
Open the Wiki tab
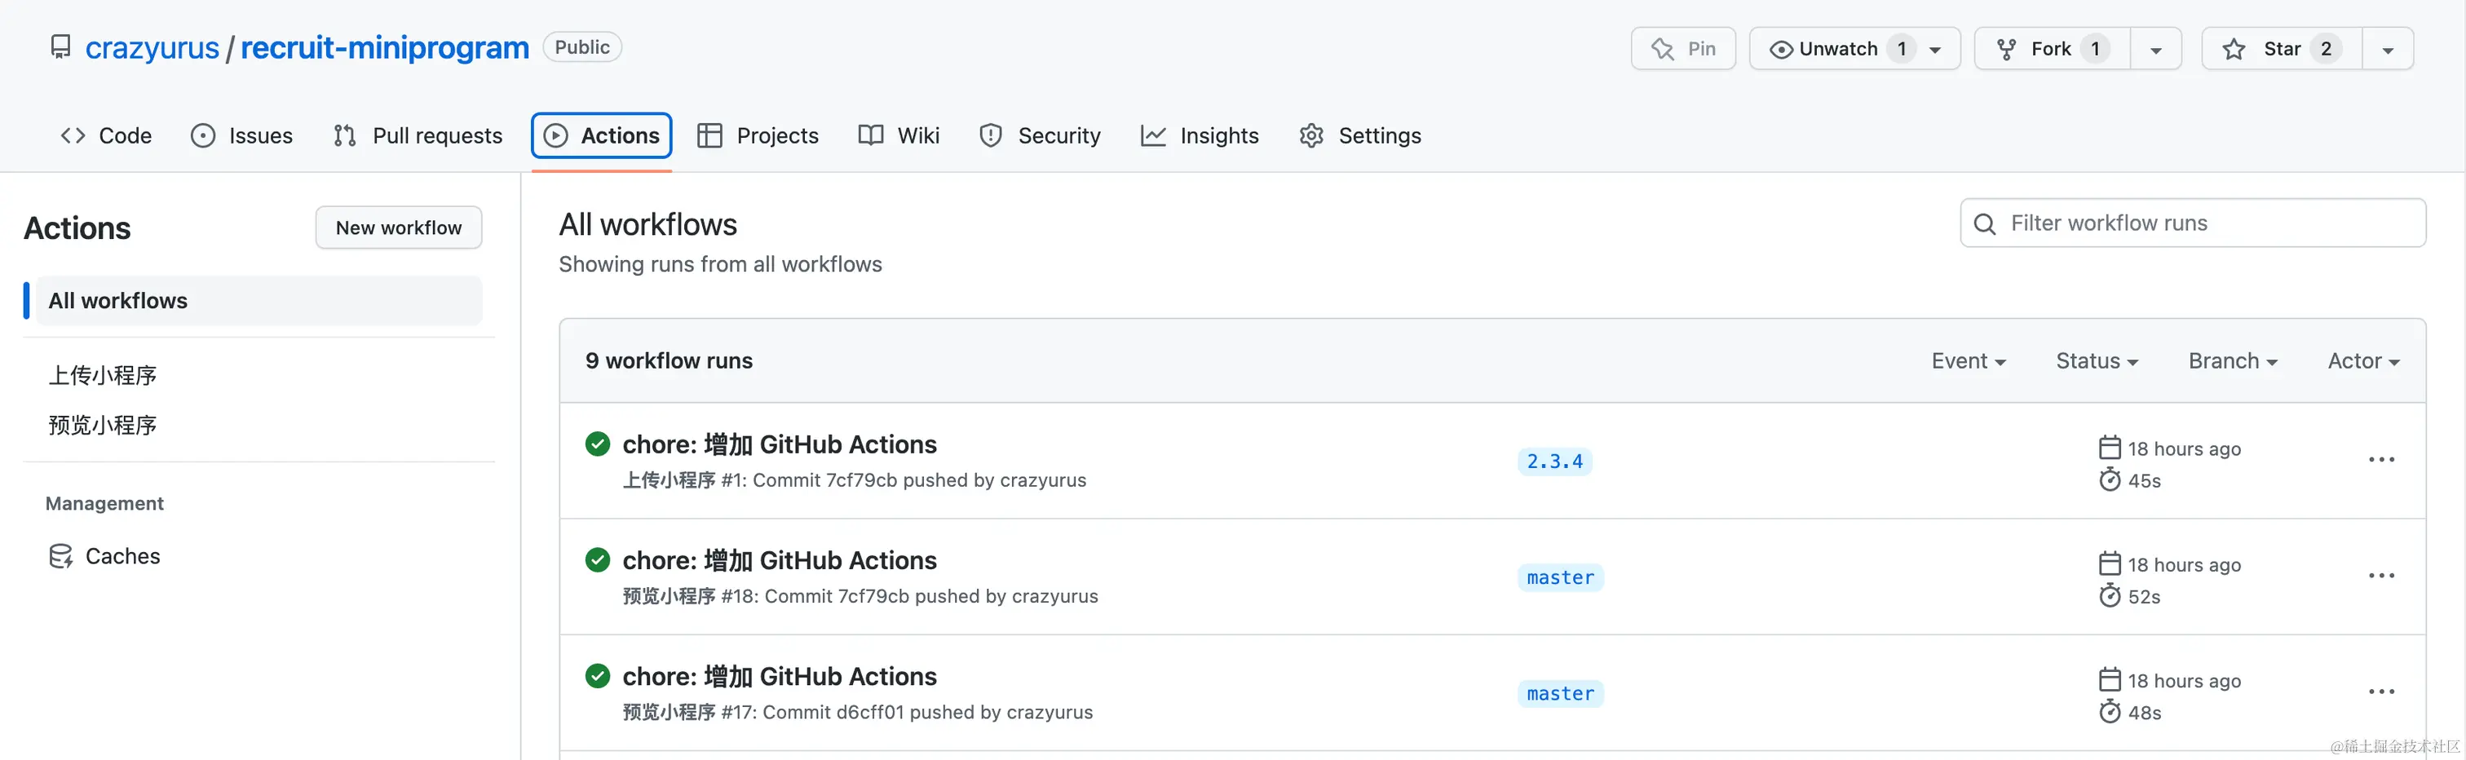click(899, 136)
